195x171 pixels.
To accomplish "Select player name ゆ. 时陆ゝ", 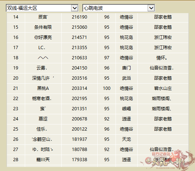I will point(43,150).
